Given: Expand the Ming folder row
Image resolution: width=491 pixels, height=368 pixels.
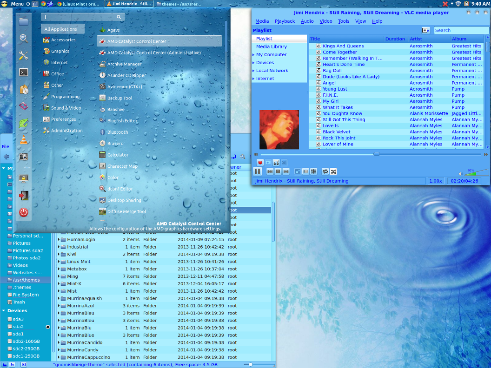Looking at the screenshot, I should tap(59, 276).
